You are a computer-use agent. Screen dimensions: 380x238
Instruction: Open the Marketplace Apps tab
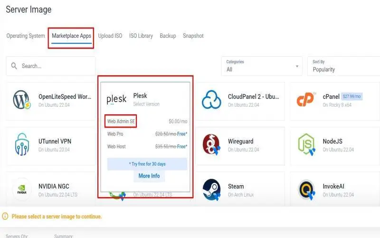tap(71, 36)
